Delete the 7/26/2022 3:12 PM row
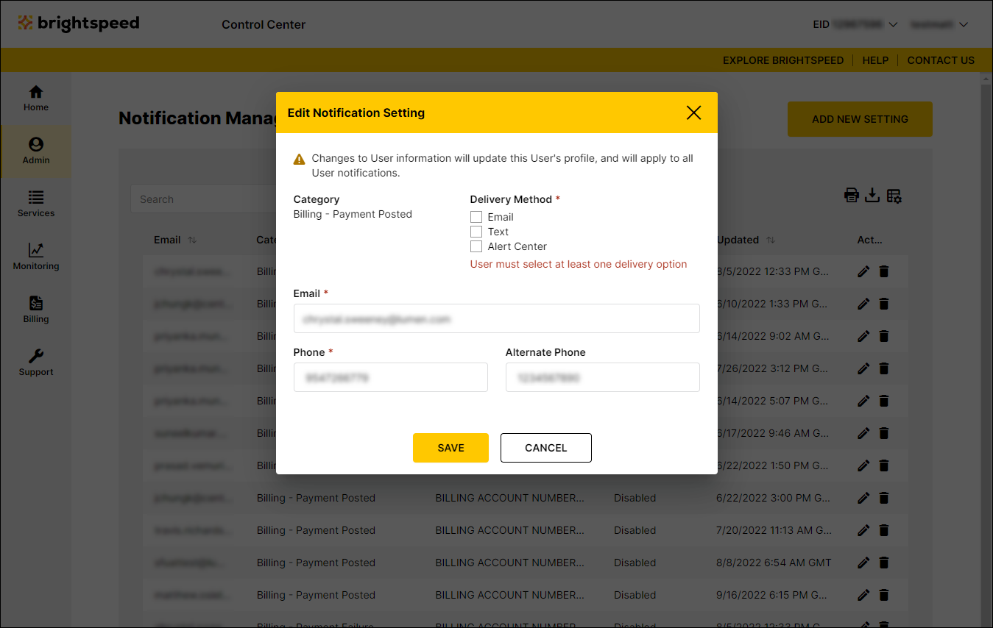This screenshot has height=628, width=993. [x=884, y=368]
